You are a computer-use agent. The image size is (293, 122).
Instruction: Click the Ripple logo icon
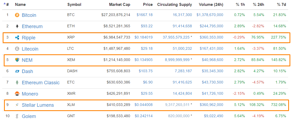pyautogui.click(x=17, y=37)
